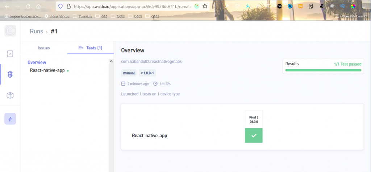Click the Waldo logo in sidebar
Viewport: 371px width, 172px height.
[x=10, y=31]
